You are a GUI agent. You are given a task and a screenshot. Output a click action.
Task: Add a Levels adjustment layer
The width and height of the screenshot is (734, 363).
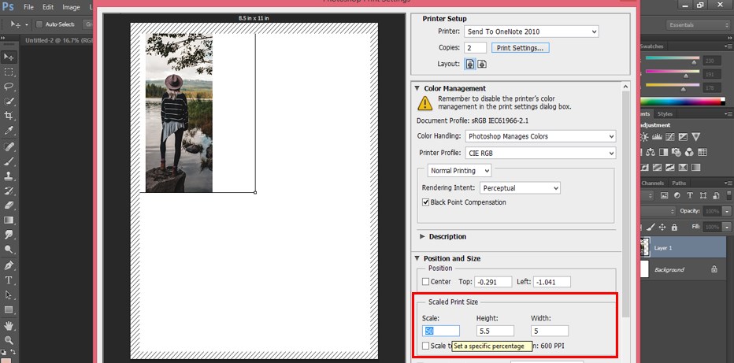point(658,137)
